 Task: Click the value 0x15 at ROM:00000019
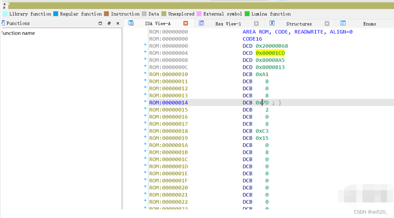pyautogui.click(x=262, y=138)
